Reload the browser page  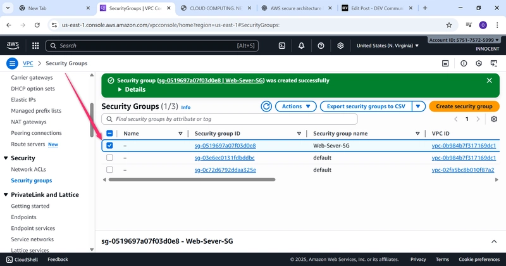pos(37,25)
